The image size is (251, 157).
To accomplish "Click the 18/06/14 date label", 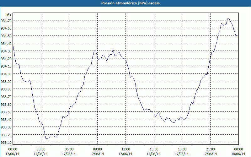I will coord(238,154).
